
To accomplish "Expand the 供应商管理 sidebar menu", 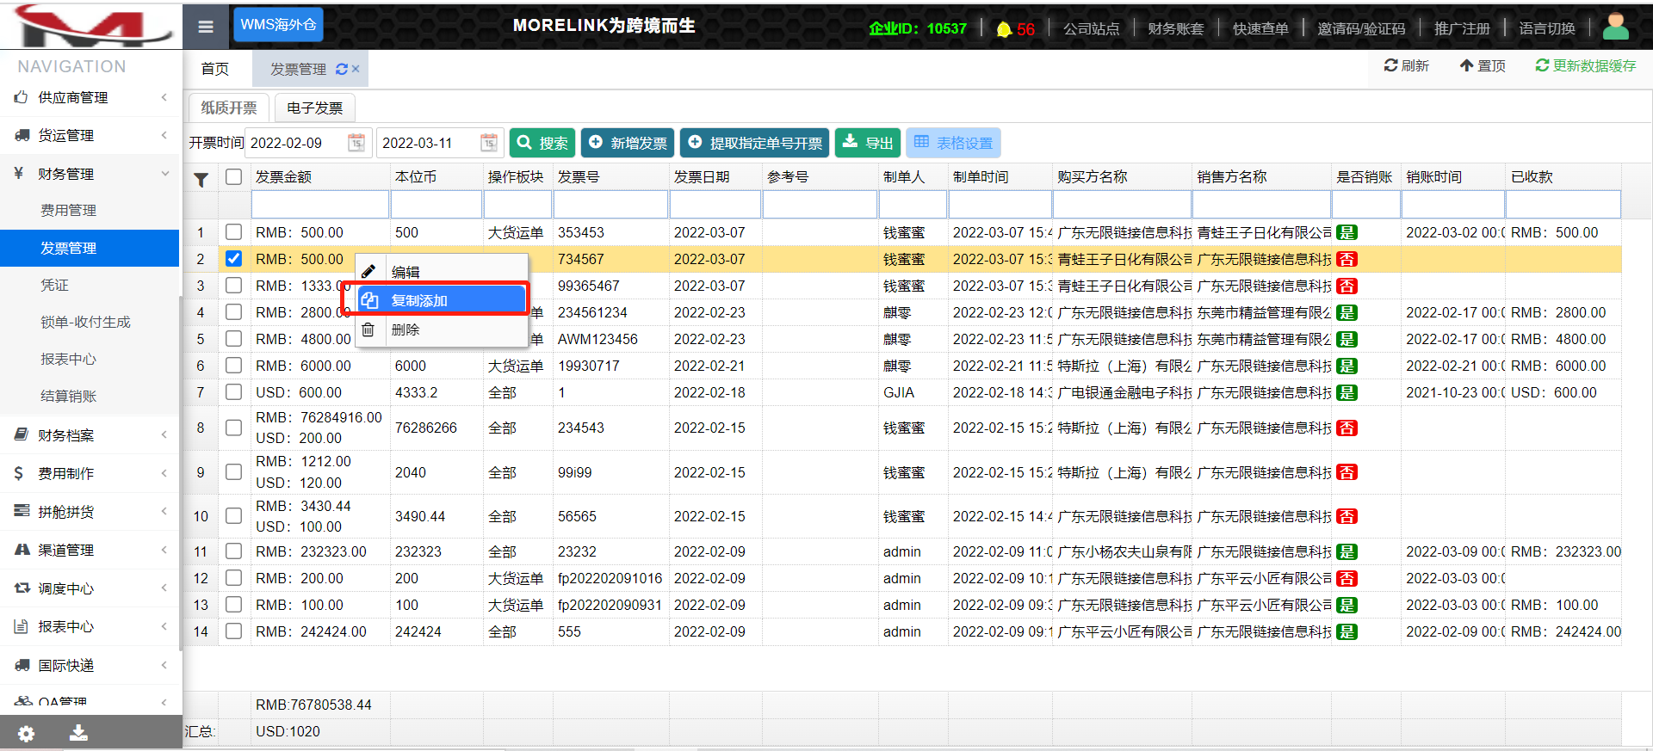I will click(90, 97).
